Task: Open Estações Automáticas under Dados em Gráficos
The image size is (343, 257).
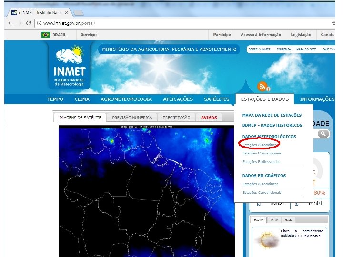Action: pos(260,184)
